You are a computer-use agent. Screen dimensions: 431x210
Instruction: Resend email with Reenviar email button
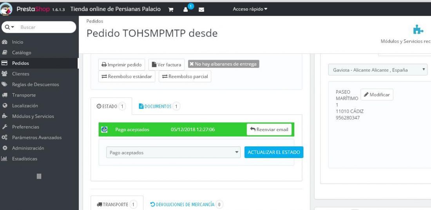269,130
